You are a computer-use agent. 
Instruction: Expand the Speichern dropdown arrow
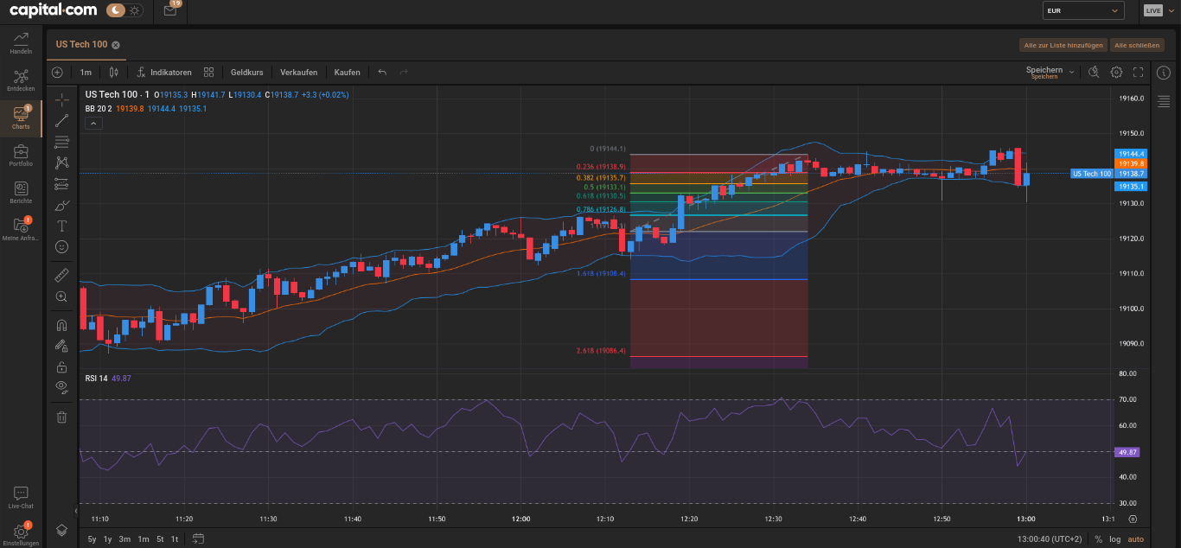tap(1072, 73)
